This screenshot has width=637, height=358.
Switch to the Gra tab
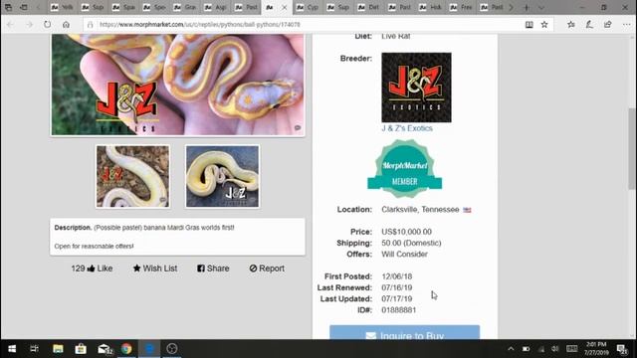point(186,7)
